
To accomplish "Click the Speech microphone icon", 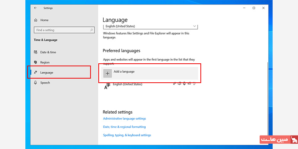I will coord(35,83).
